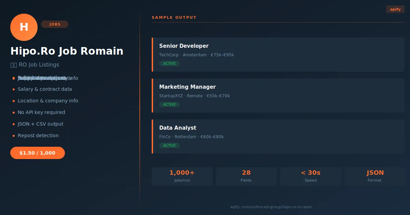The width and height of the screenshot is (410, 215).
Task: Click the $1.50 / 1,000 pricing button
Action: point(38,153)
